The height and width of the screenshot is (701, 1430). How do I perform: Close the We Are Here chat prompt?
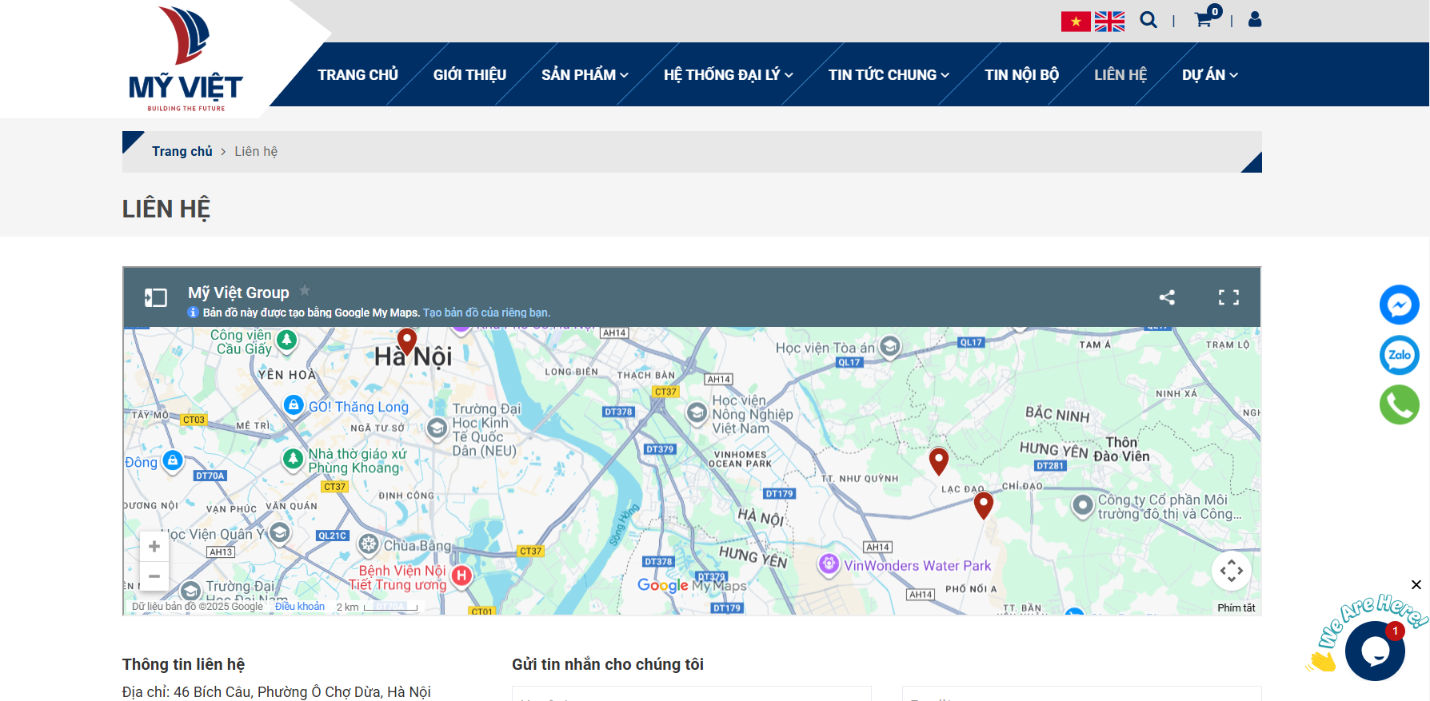point(1416,585)
